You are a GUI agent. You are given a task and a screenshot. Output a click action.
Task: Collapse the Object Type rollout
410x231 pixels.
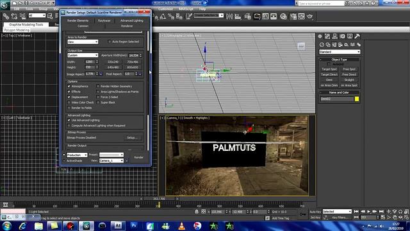pyautogui.click(x=339, y=60)
